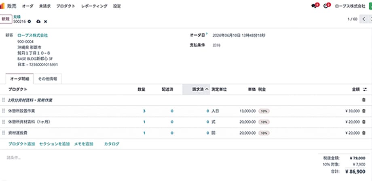Open the 未請求 menu

[x=45, y=6]
